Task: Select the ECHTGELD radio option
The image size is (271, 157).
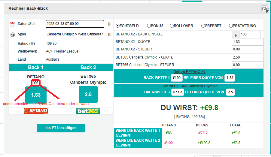Action: click(118, 26)
